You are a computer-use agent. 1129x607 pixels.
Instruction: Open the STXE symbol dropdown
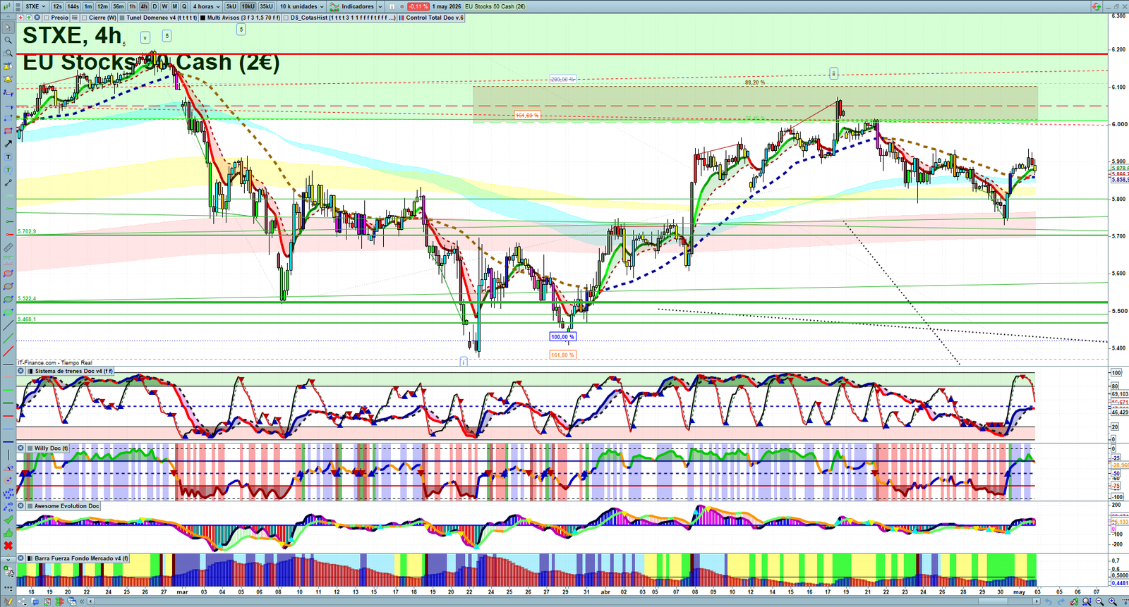click(35, 6)
